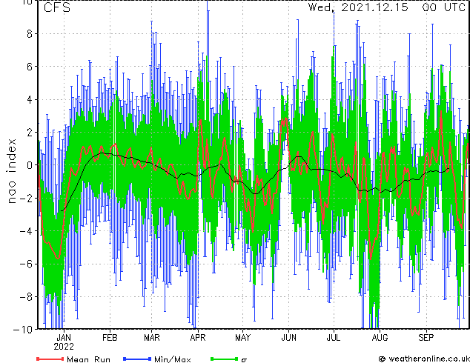The image size is (470, 363).
Task: Click the JUN month axis label
Action: (x=288, y=338)
